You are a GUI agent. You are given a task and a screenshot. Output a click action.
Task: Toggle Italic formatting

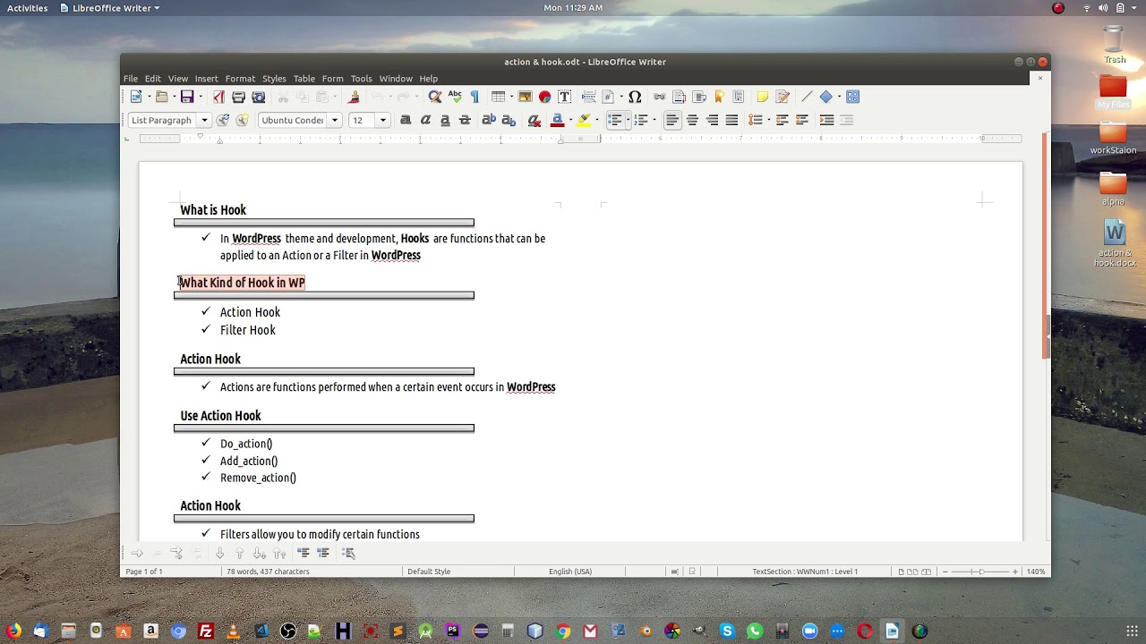pos(425,120)
